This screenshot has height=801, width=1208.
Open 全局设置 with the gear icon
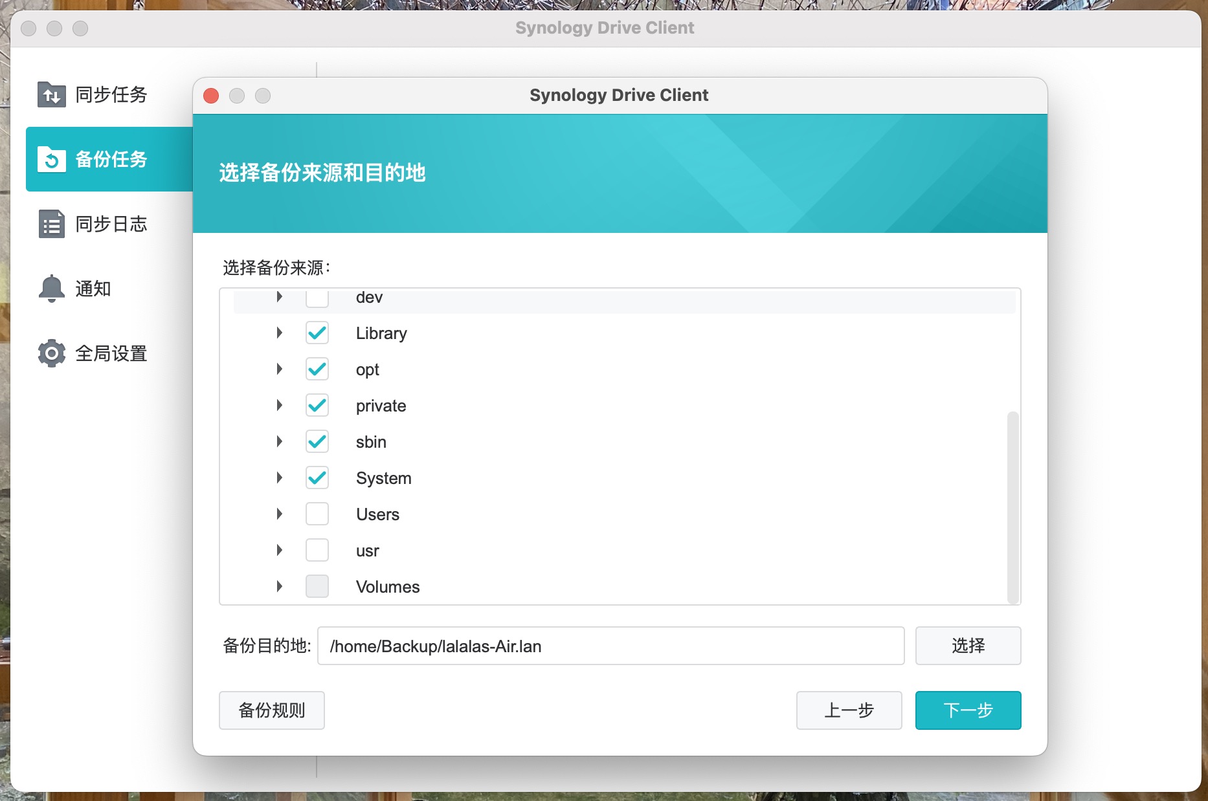coord(95,353)
